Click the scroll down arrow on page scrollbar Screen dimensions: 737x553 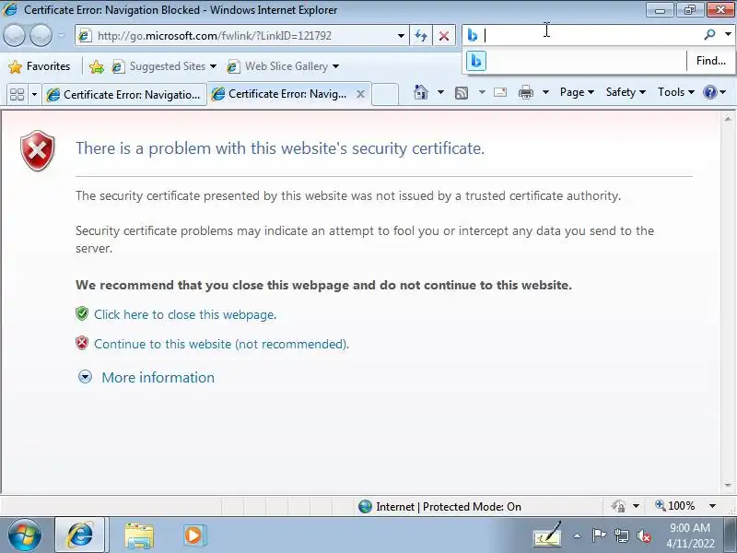pos(728,485)
